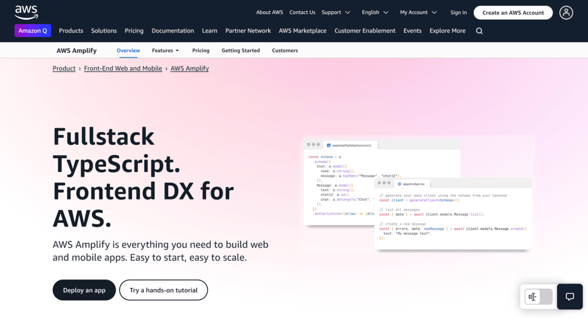Viewport: 588px width, 318px height.
Task: Launch Amazon Q
Action: 33,31
